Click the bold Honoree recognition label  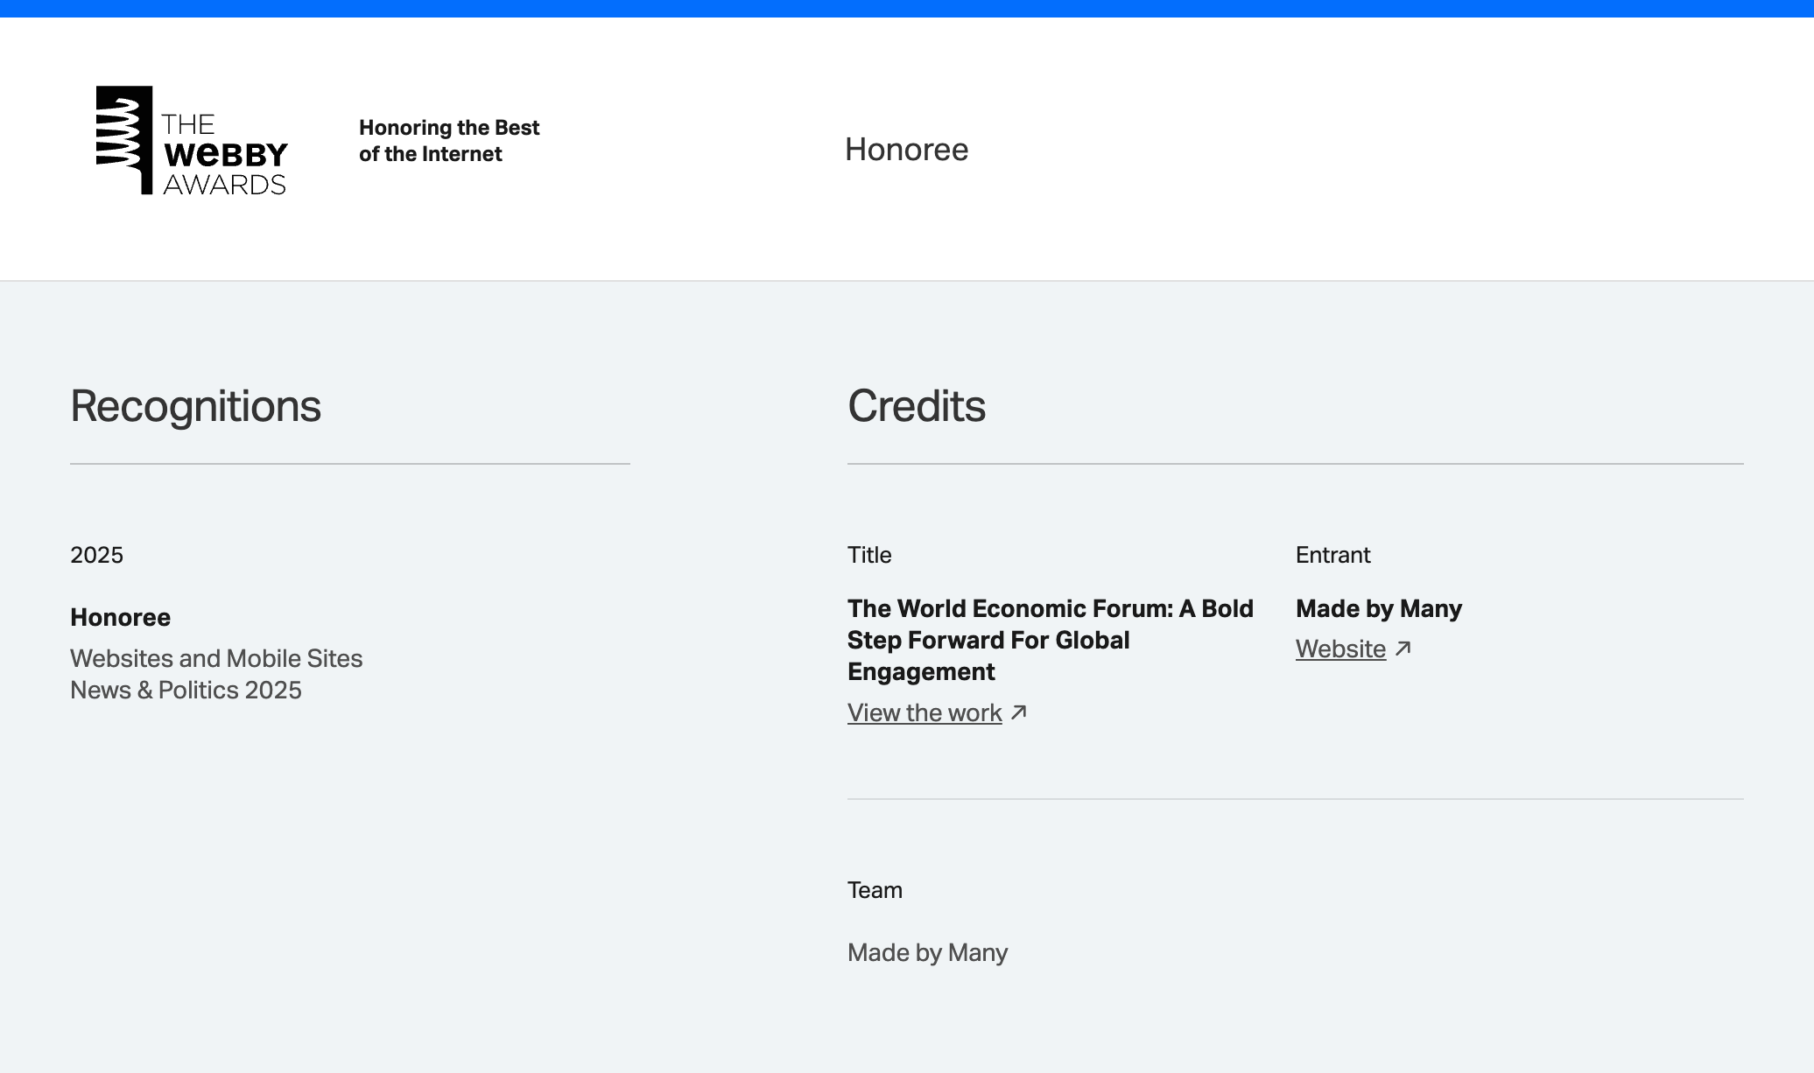(120, 617)
